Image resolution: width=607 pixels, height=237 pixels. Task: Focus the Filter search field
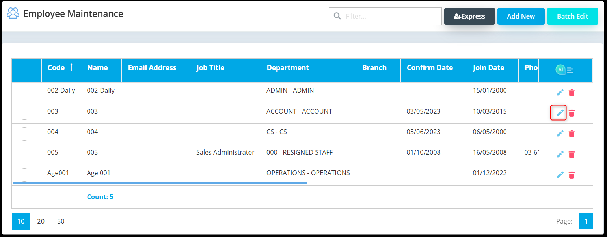coord(385,16)
